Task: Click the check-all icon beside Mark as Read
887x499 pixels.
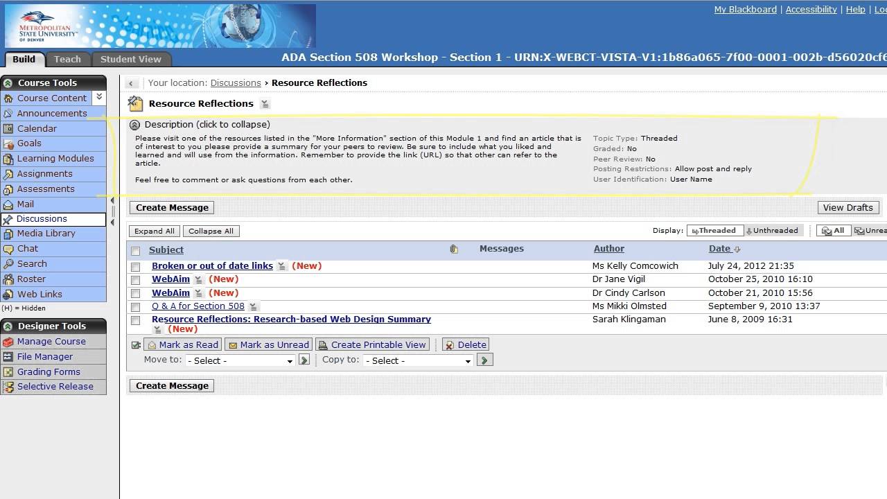Action: (x=136, y=345)
